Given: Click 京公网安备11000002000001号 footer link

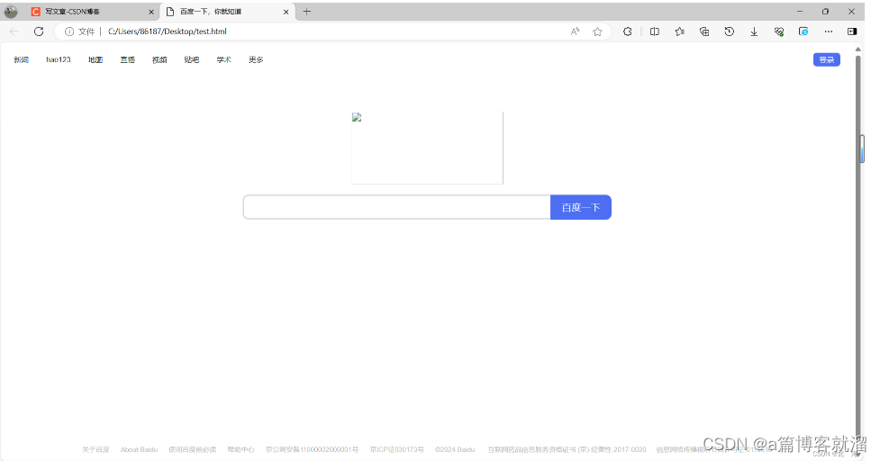Looking at the screenshot, I should click(312, 450).
